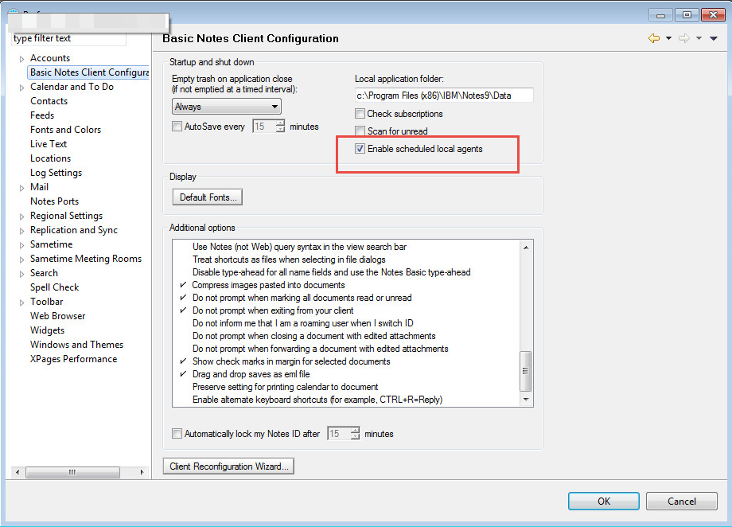Open Widgets preferences page
Image resolution: width=732 pixels, height=527 pixels.
pos(47,330)
